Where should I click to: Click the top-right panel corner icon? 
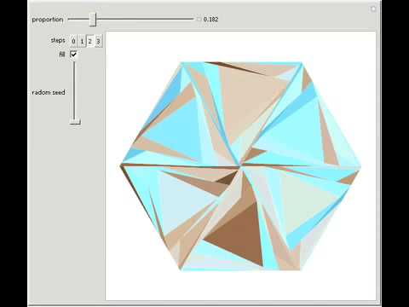coord(373,9)
